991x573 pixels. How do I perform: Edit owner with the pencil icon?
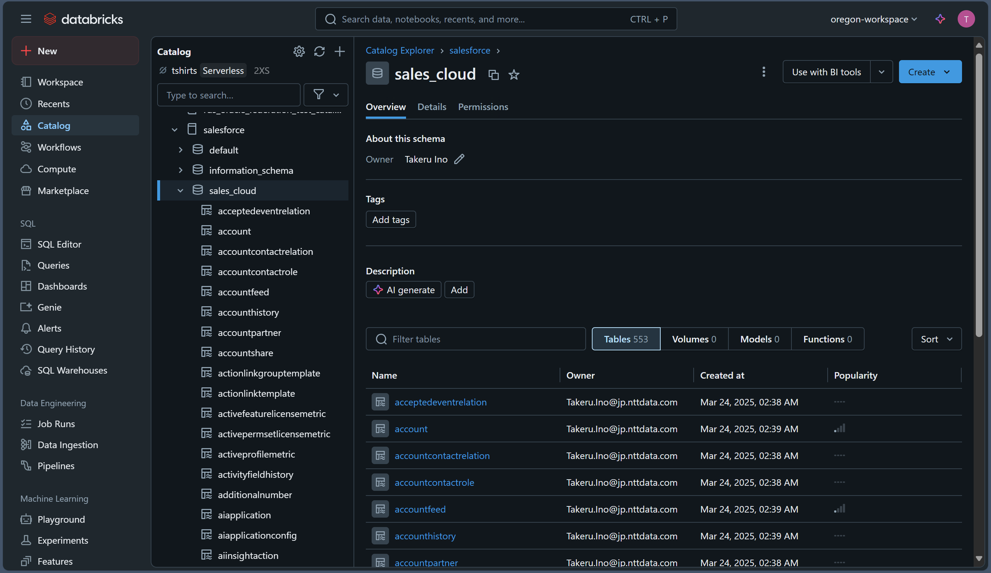click(x=459, y=159)
